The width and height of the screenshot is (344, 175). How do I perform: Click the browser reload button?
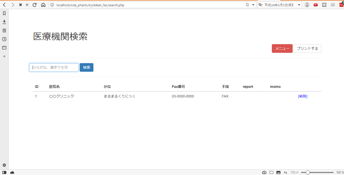(x=34, y=5)
